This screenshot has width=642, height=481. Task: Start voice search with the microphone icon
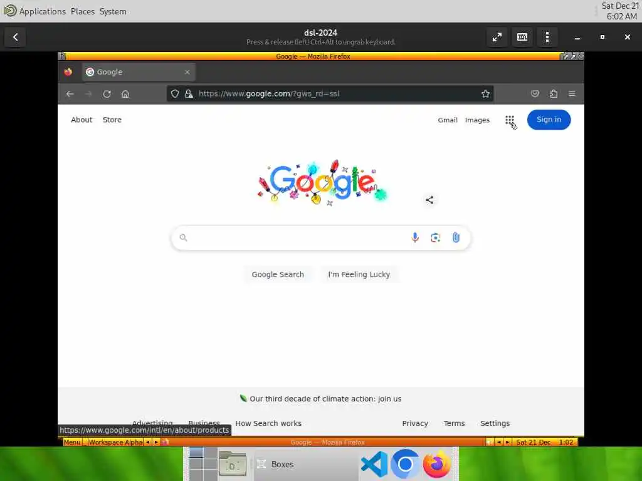pyautogui.click(x=415, y=237)
